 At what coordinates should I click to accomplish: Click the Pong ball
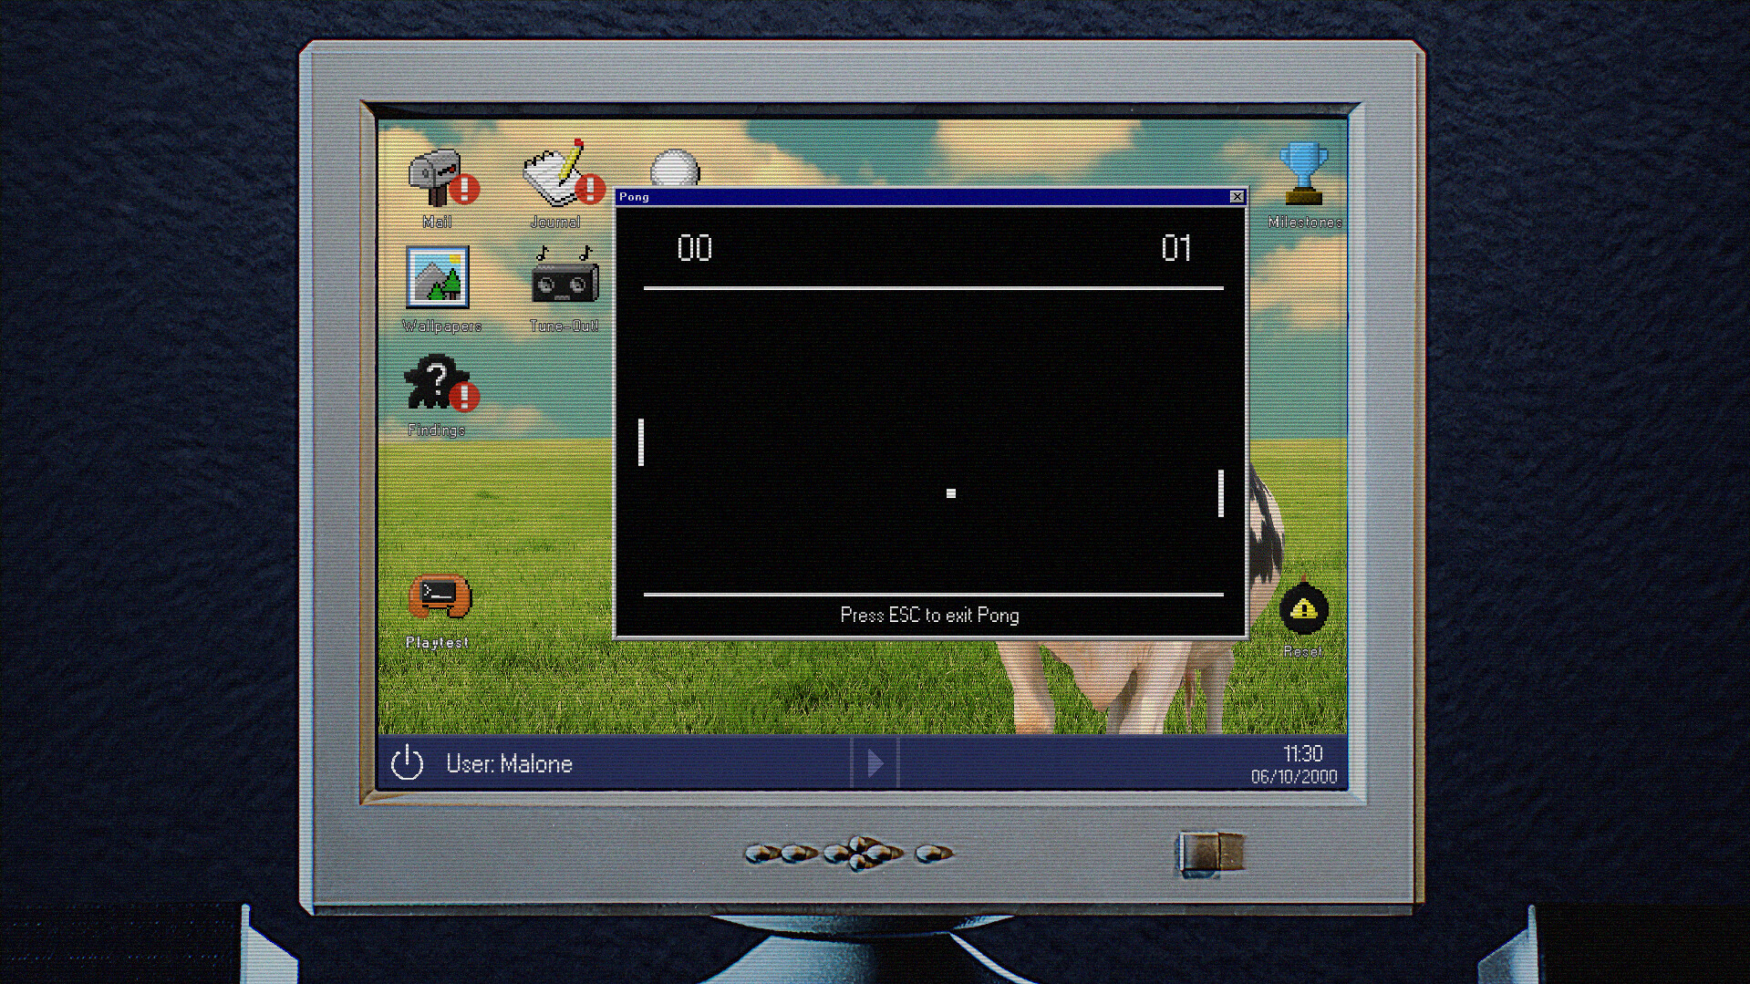(x=951, y=493)
